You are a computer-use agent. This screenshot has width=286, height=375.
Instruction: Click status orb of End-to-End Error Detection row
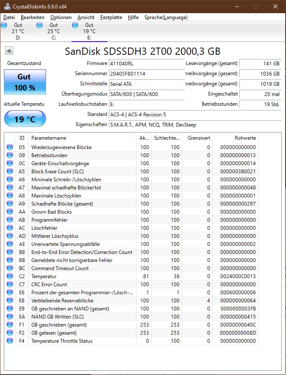[x=10, y=252]
